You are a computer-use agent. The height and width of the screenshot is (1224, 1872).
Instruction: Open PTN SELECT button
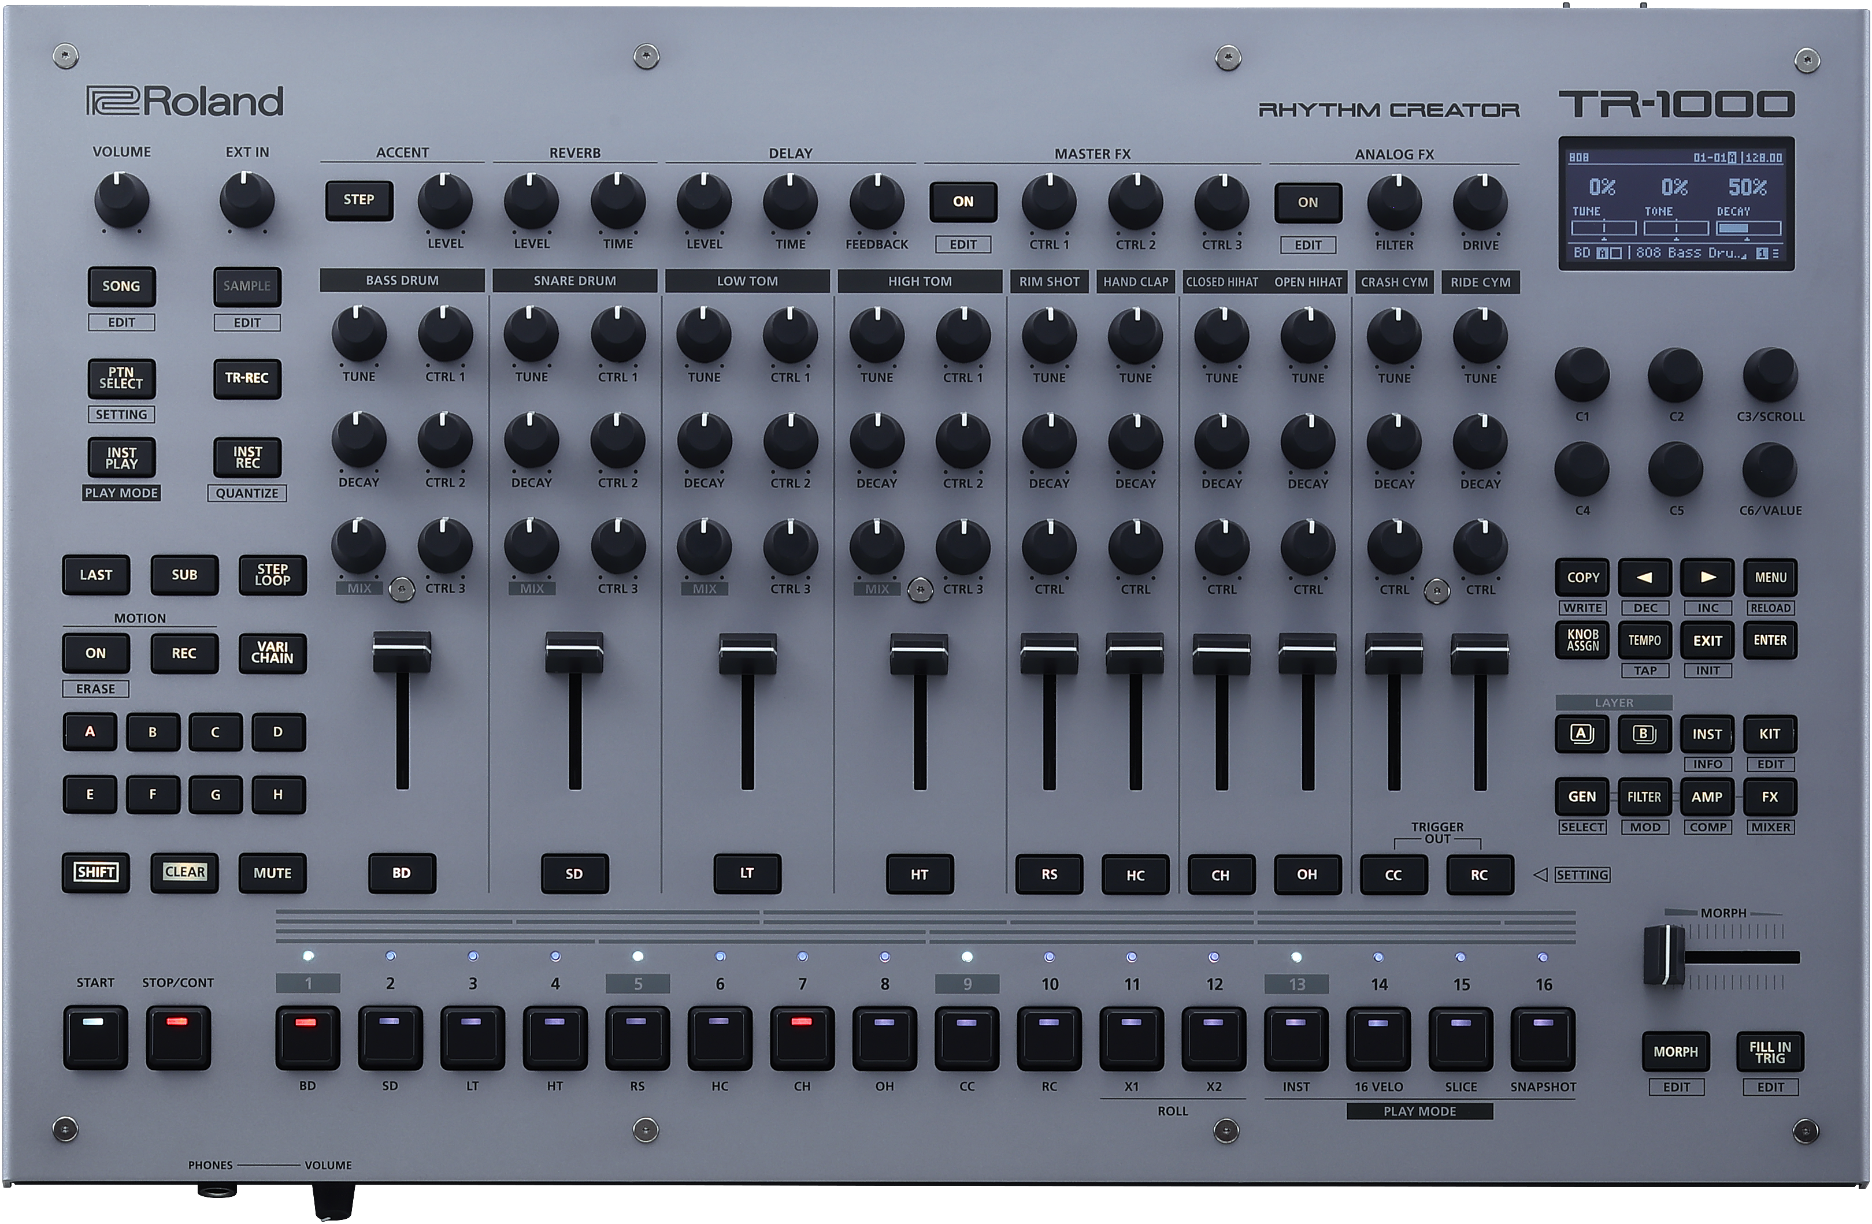pos(121,378)
